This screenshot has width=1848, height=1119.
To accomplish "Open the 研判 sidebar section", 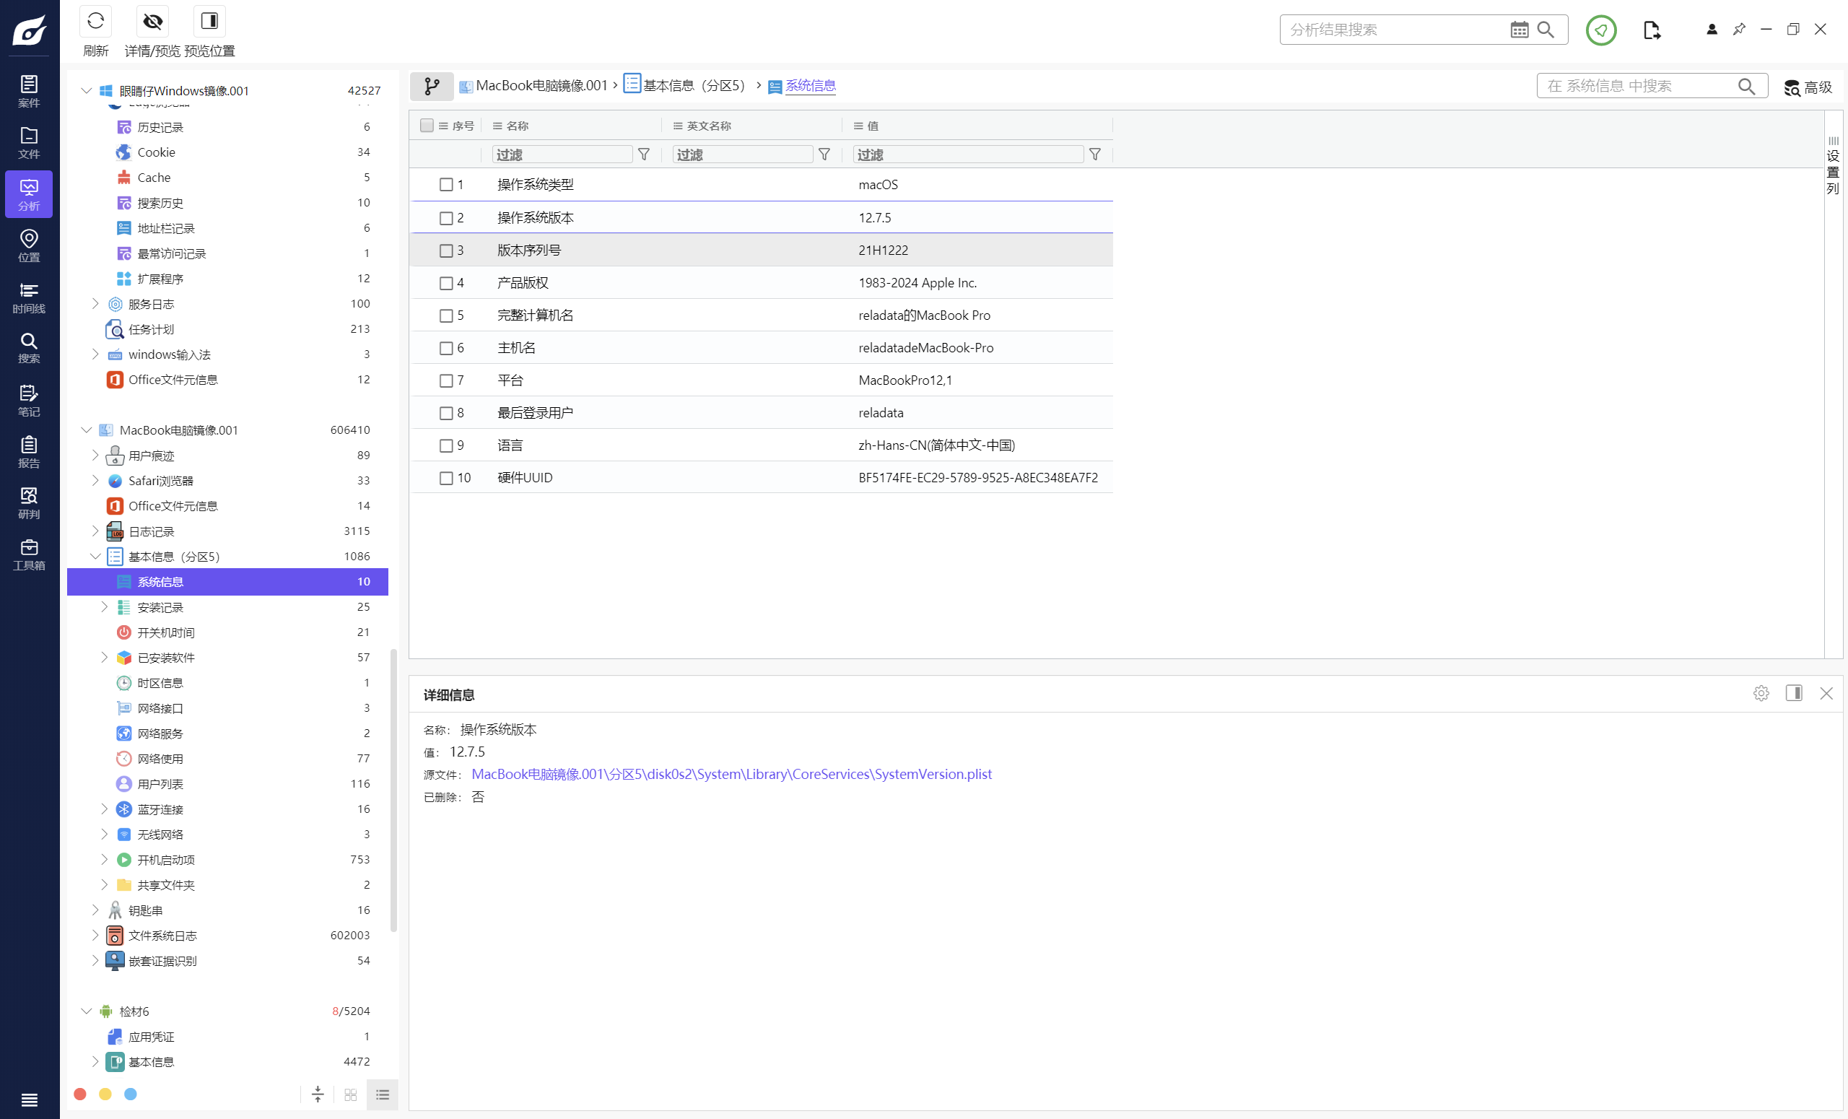I will [x=28, y=503].
